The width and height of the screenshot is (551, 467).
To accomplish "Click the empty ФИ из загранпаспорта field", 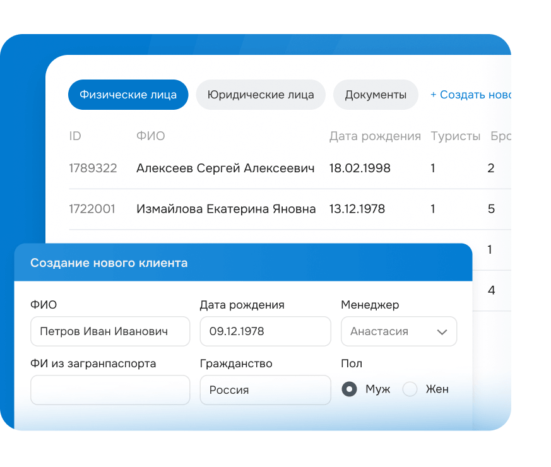I will pyautogui.click(x=110, y=390).
